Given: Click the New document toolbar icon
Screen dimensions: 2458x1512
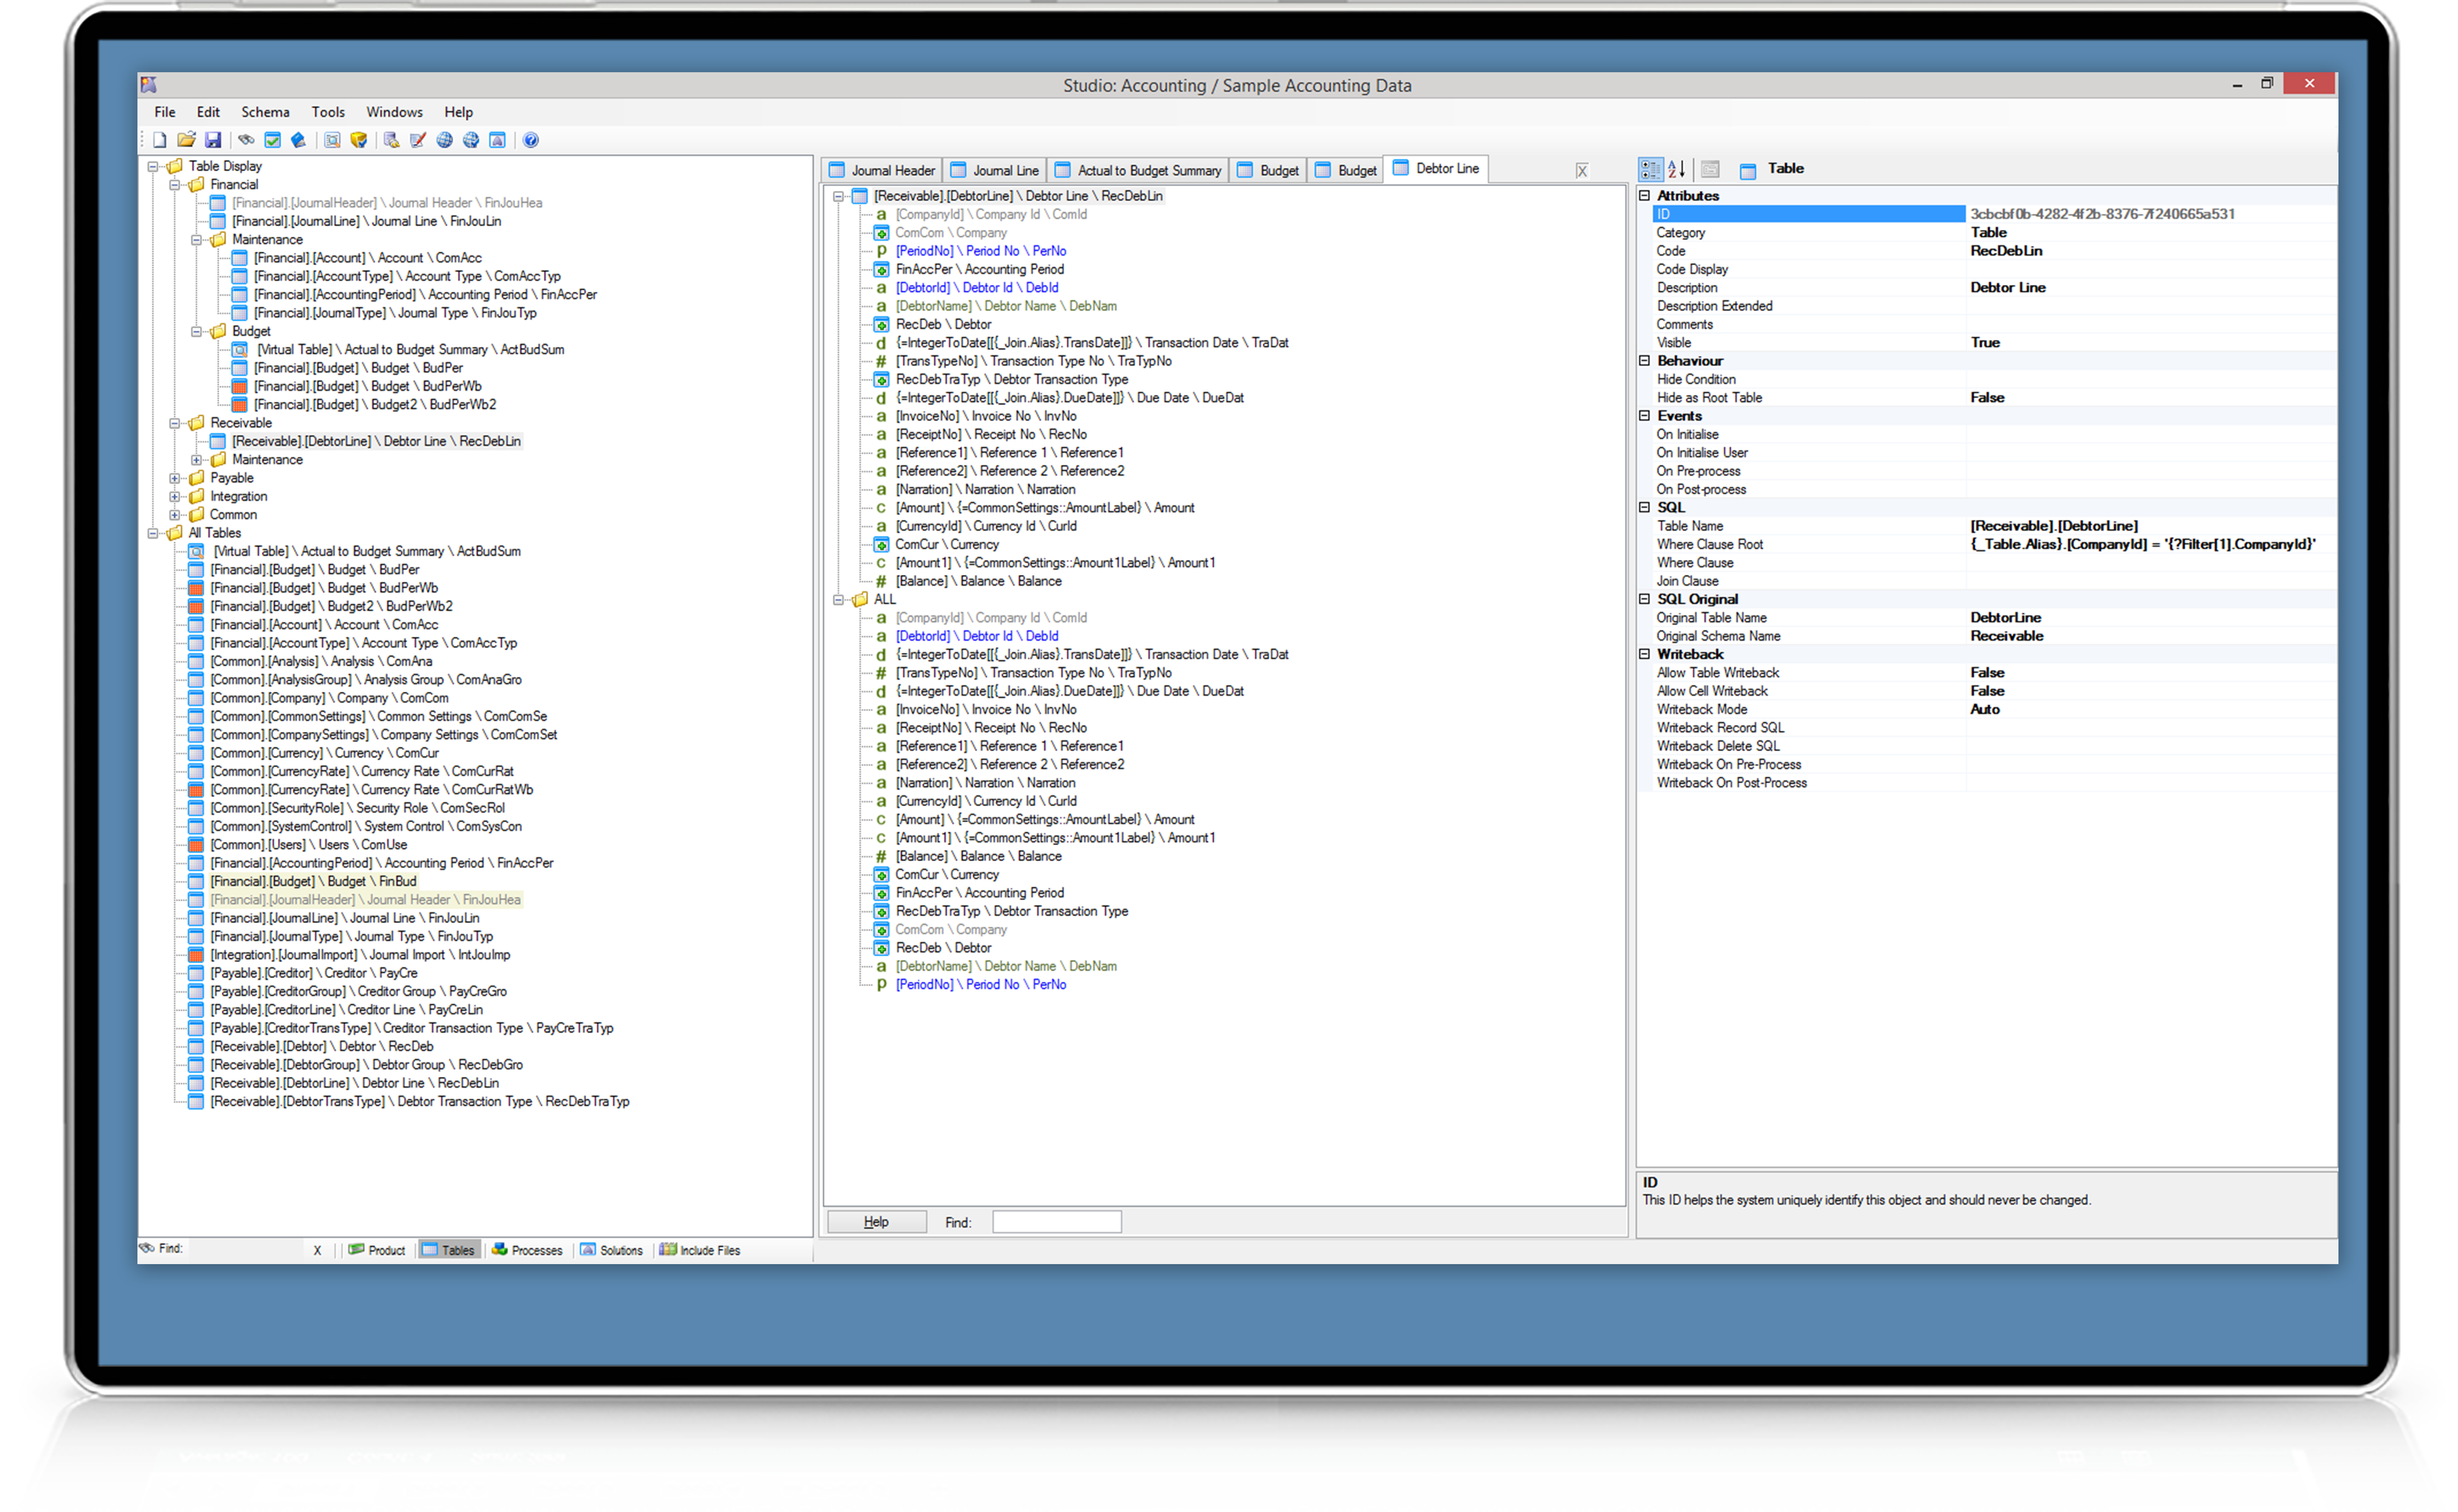Looking at the screenshot, I should click(x=159, y=140).
